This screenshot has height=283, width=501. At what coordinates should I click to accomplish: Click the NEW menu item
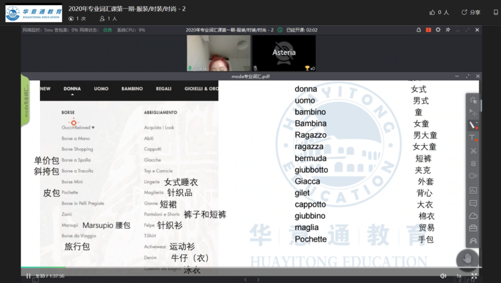tap(45, 88)
